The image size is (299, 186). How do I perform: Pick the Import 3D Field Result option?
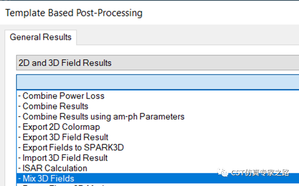click(65, 158)
